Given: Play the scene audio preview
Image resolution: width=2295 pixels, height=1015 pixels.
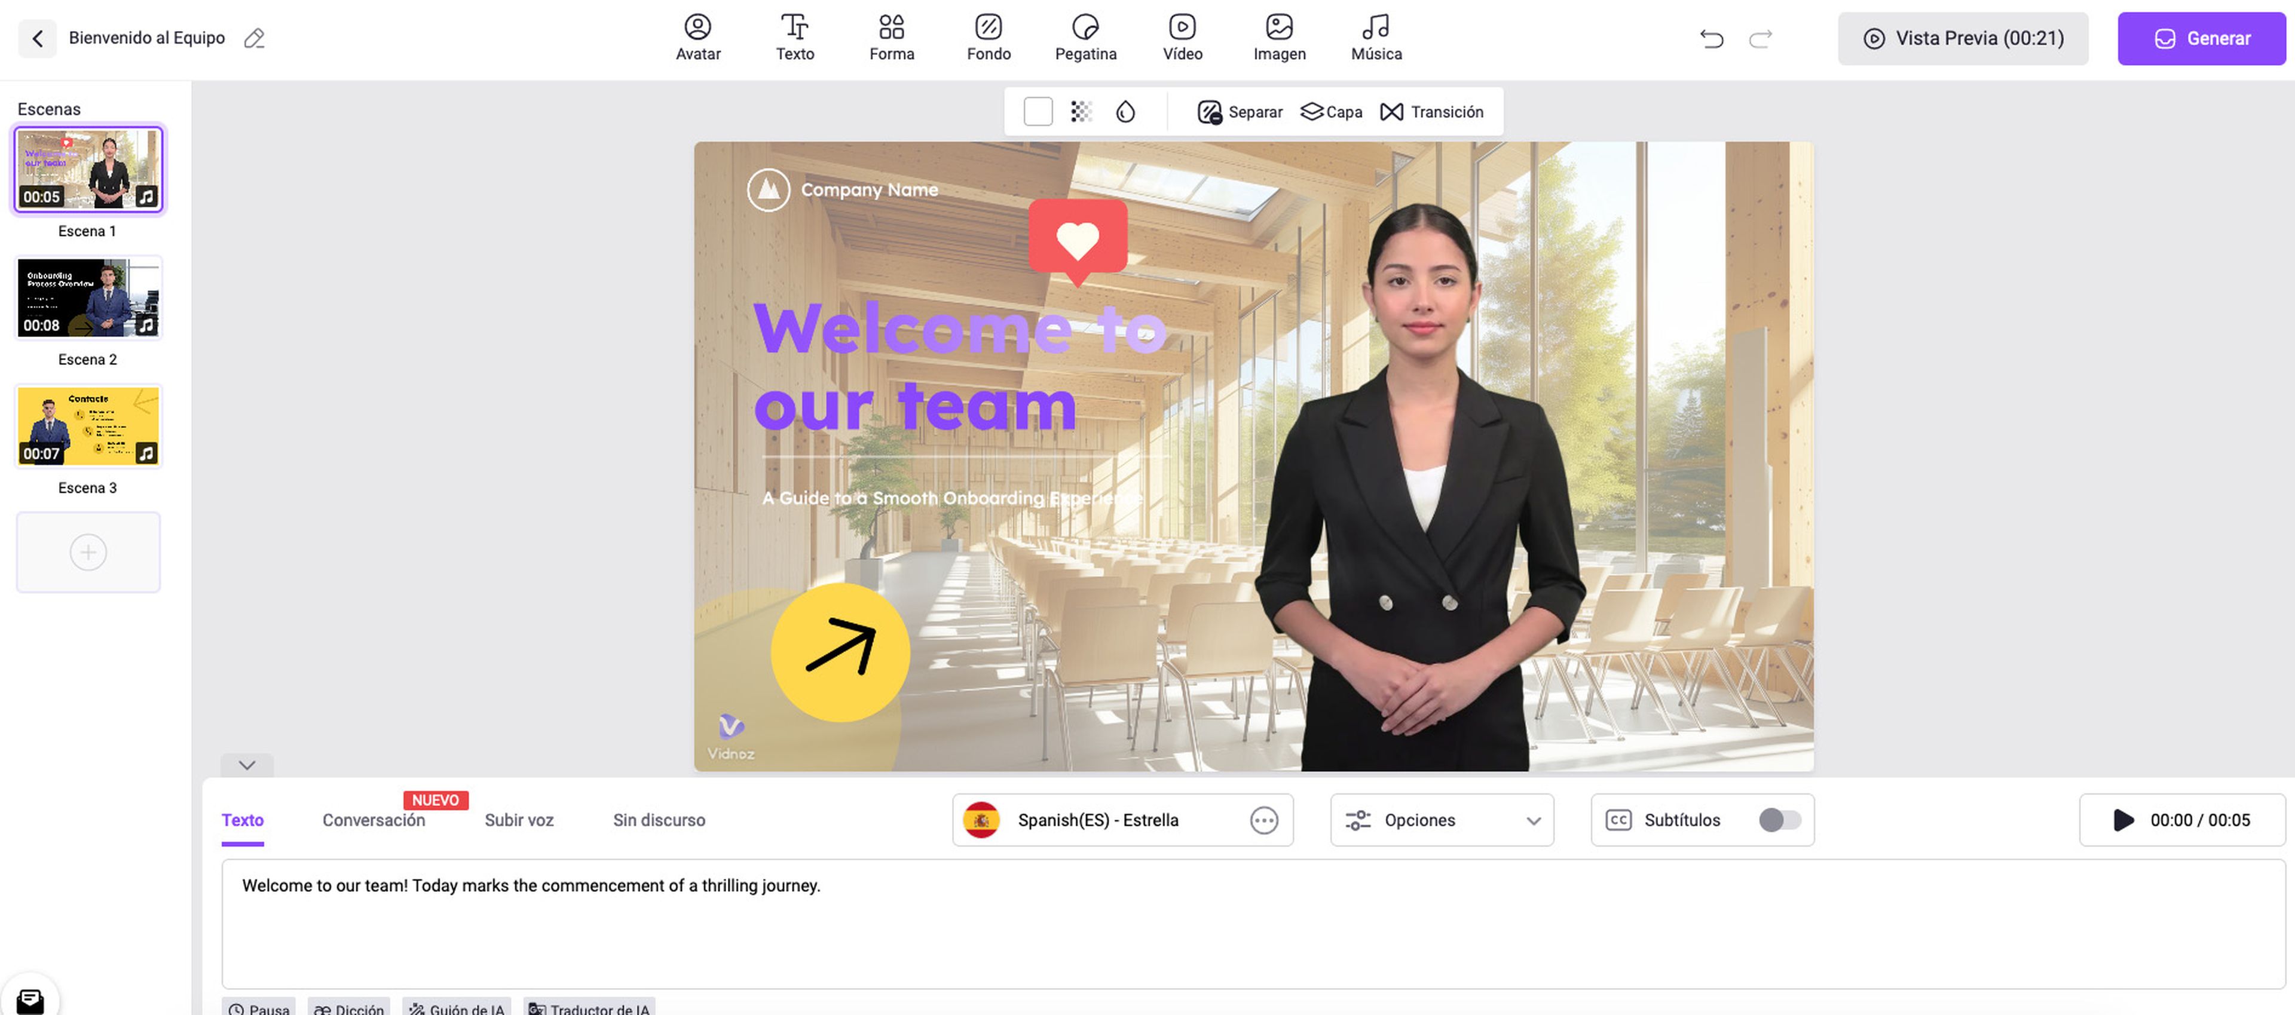Looking at the screenshot, I should 2123,820.
